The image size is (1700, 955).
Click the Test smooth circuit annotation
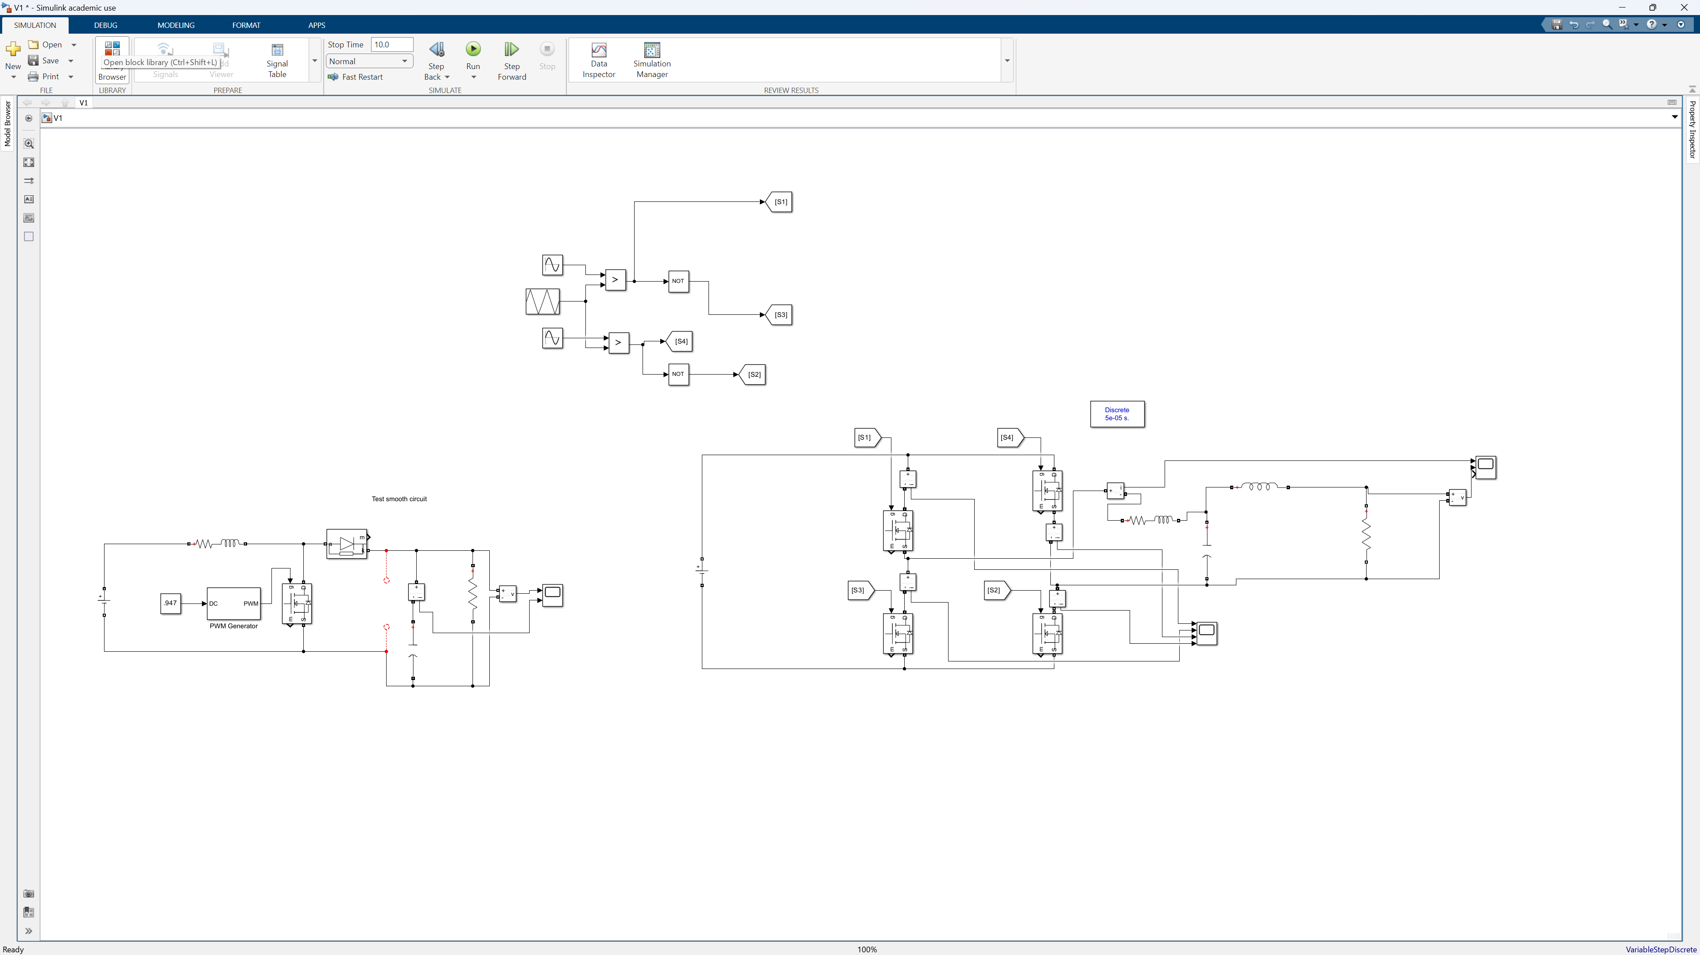pyautogui.click(x=399, y=499)
